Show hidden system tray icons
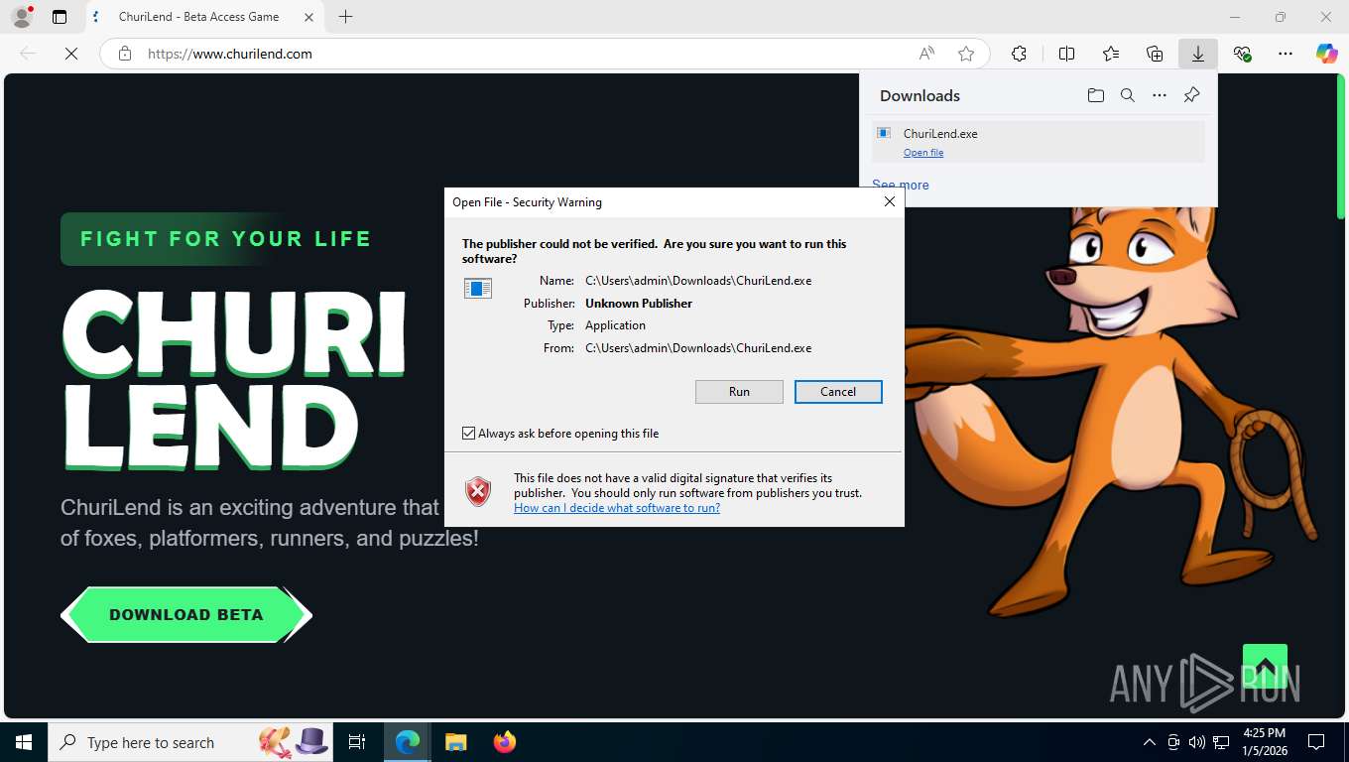This screenshot has height=762, width=1349. [1150, 742]
